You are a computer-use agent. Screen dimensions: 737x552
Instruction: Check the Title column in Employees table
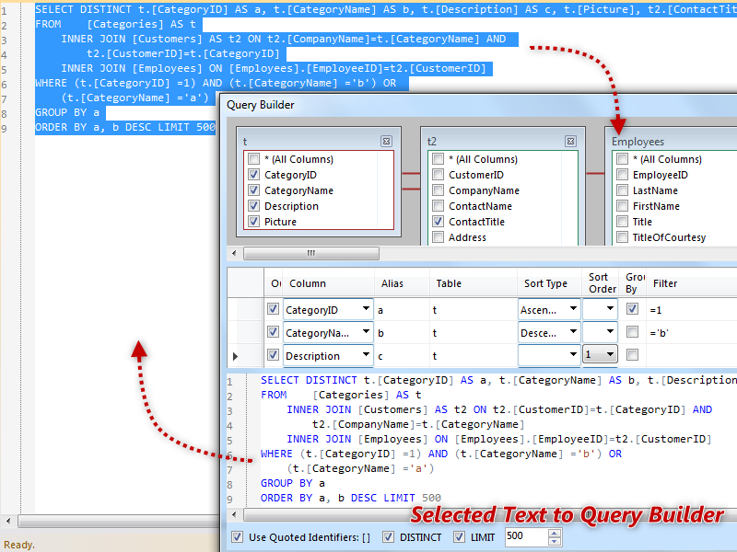[623, 222]
